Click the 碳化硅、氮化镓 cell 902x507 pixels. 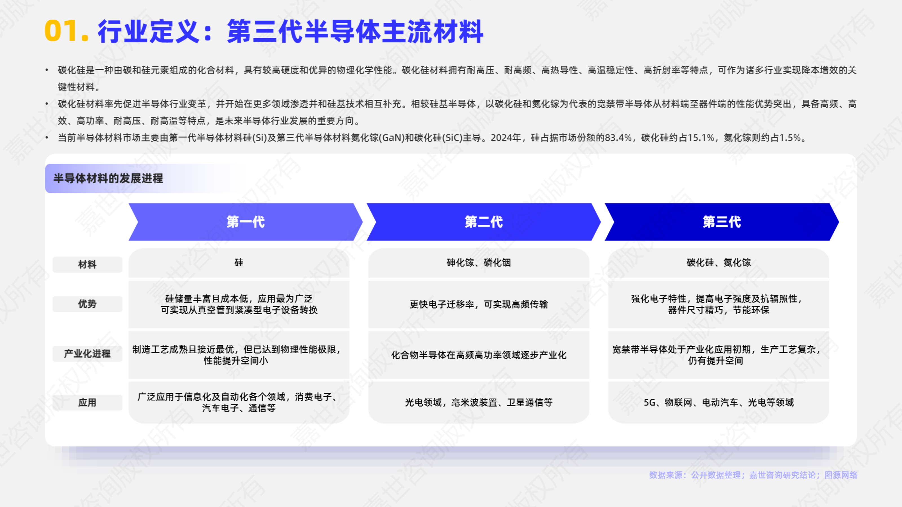click(x=718, y=263)
